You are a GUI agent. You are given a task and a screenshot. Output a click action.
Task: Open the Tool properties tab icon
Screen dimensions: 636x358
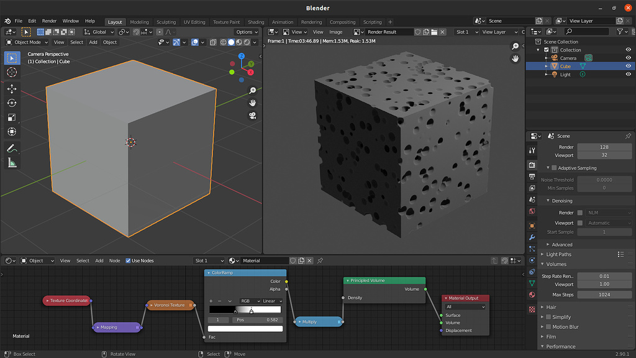point(532,150)
